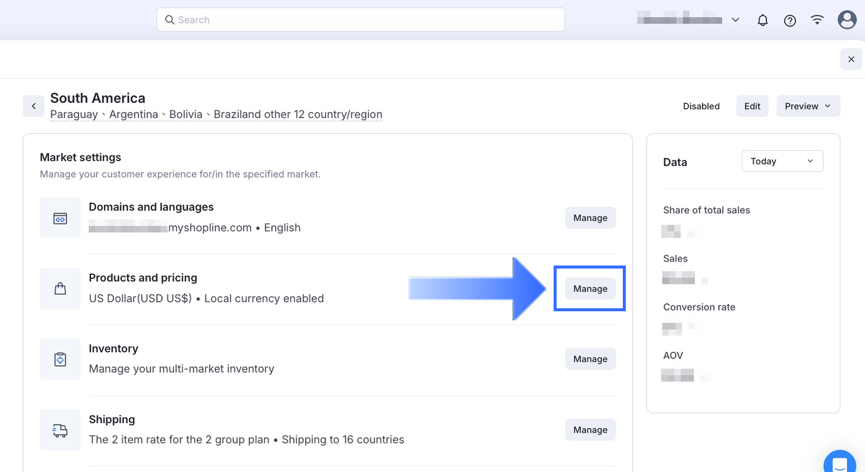Click the Products and pricing bag icon
The width and height of the screenshot is (865, 472).
point(60,289)
